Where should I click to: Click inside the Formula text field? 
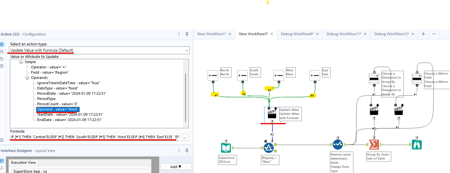coord(95,137)
